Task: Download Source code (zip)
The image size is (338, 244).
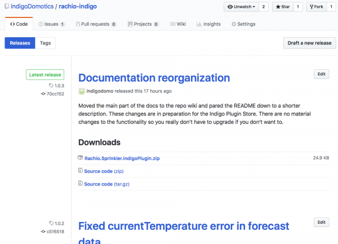Action: tap(104, 171)
